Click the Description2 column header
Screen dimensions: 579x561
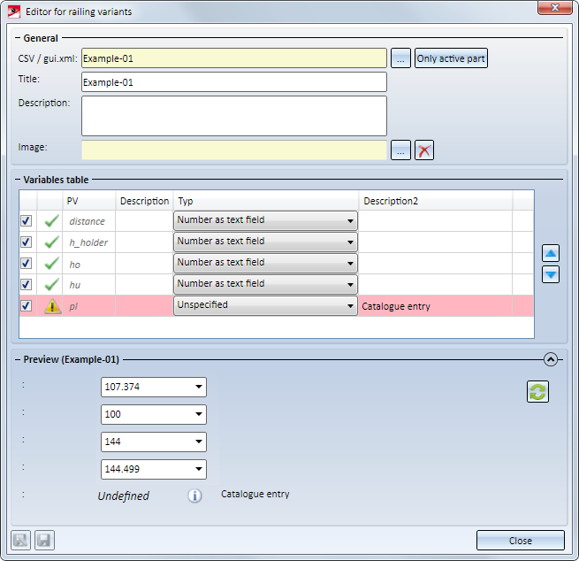pyautogui.click(x=436, y=201)
